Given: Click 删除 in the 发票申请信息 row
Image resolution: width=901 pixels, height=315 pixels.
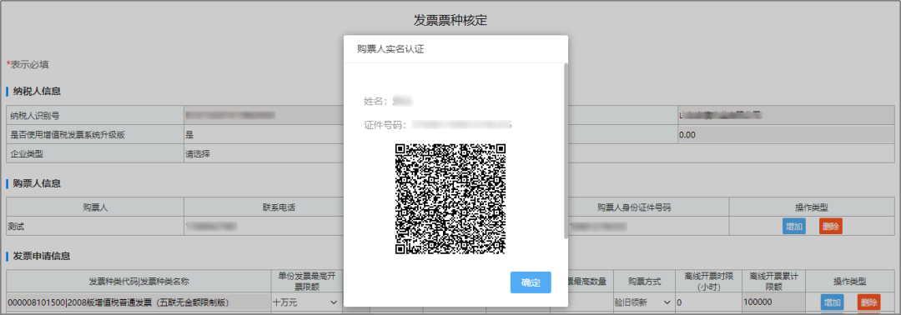Looking at the screenshot, I should click(x=868, y=302).
